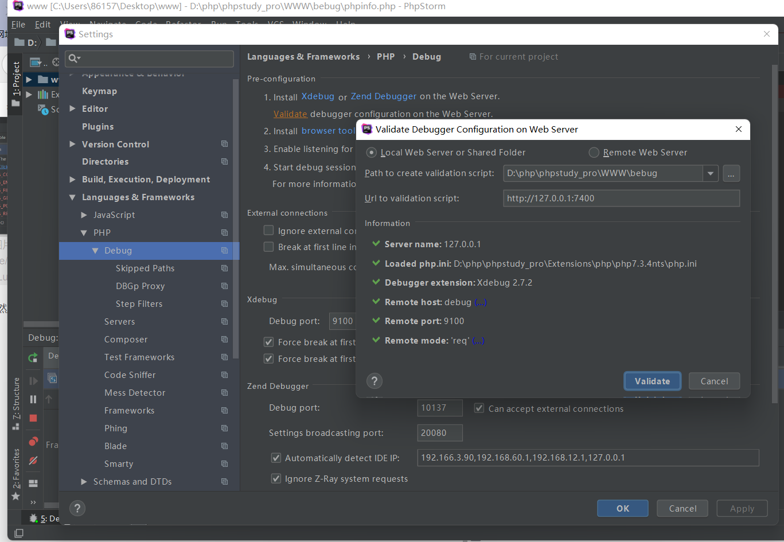Click the View Breakpoints icon in the Debug panel
Viewport: 784px width, 542px height.
[33, 442]
